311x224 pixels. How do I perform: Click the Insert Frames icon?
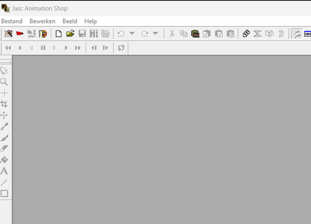(x=269, y=34)
